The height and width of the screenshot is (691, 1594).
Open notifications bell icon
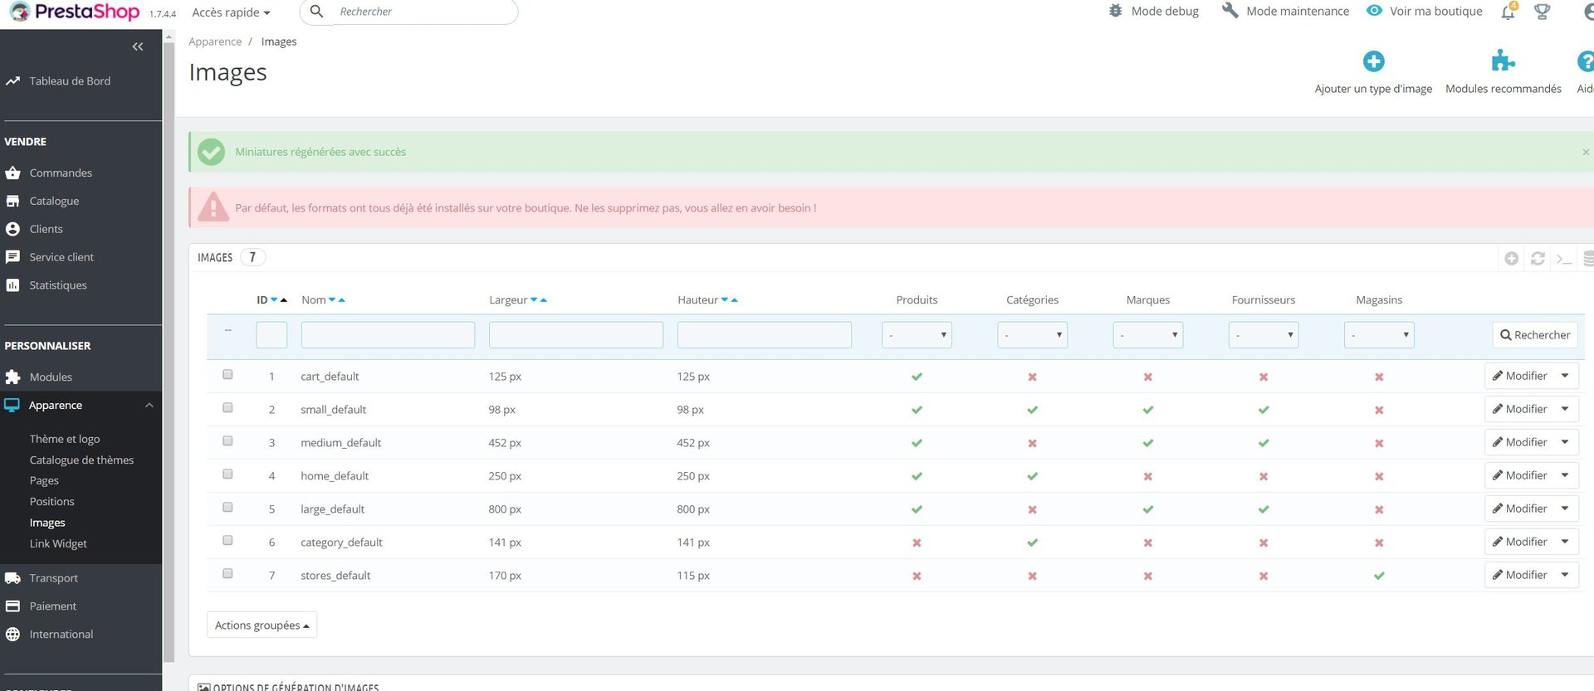[x=1508, y=12]
